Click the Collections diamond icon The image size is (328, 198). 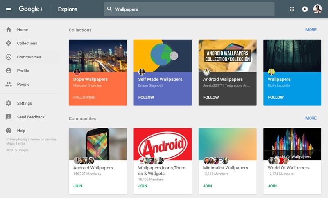[9, 43]
